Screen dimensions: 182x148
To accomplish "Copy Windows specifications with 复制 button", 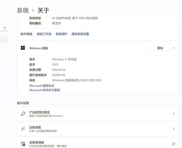I will tap(160, 48).
